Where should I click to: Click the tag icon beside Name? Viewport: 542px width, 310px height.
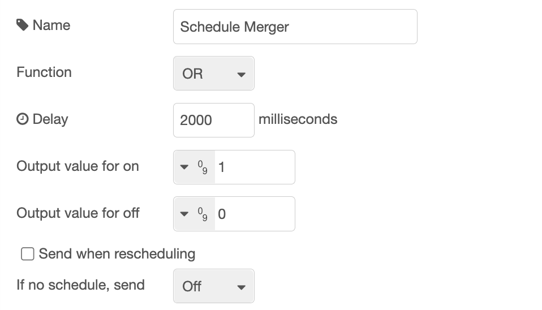pyautogui.click(x=23, y=25)
